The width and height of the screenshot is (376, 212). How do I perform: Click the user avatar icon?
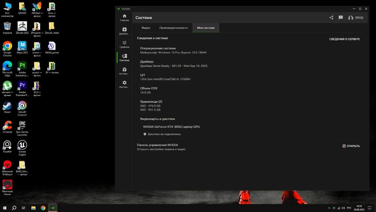click(x=350, y=18)
